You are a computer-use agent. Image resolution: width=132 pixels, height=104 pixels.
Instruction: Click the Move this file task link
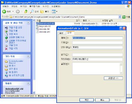[13, 31]
